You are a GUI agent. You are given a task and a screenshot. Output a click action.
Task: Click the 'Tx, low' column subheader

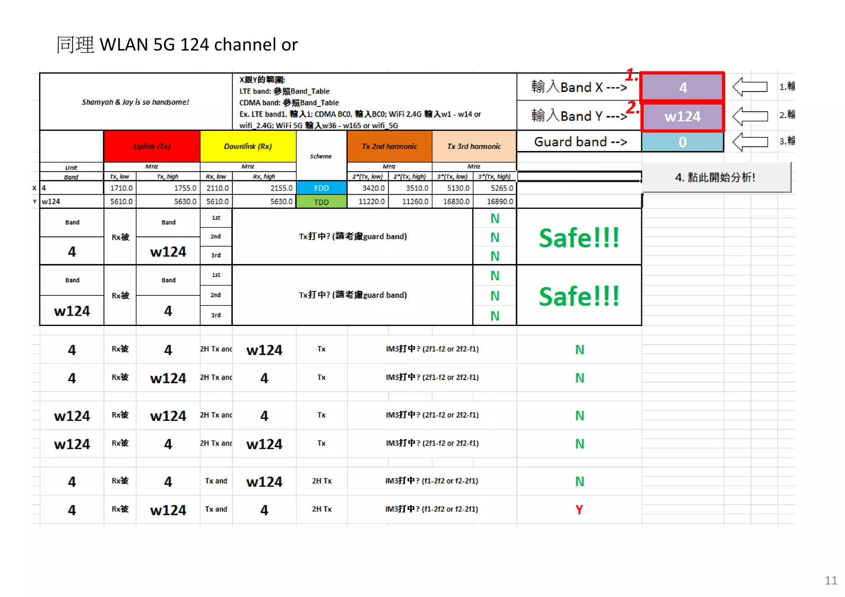pyautogui.click(x=120, y=177)
